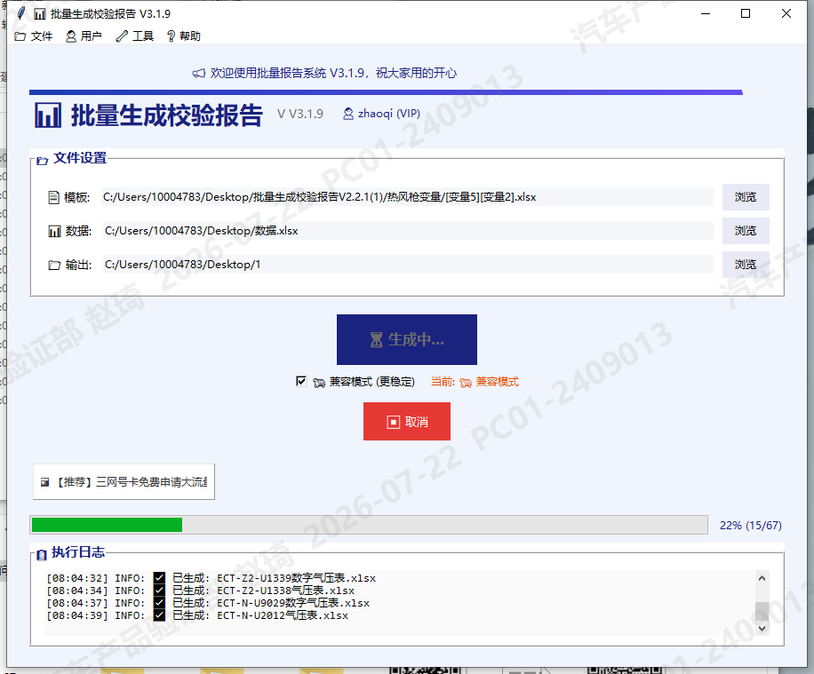Click the orange turtle icon after 当前:
The height and width of the screenshot is (674, 814).
point(466,383)
